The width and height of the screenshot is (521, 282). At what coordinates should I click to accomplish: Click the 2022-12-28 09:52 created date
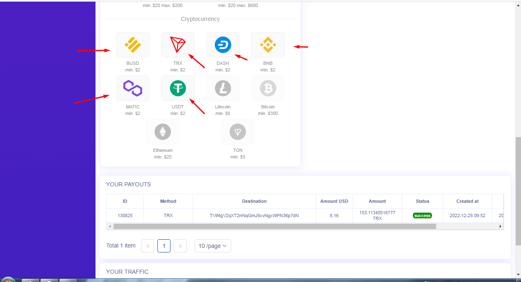pyautogui.click(x=467, y=216)
